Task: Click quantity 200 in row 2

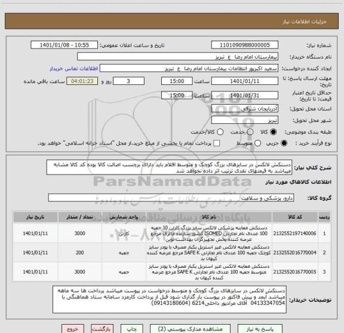Action: (79, 253)
